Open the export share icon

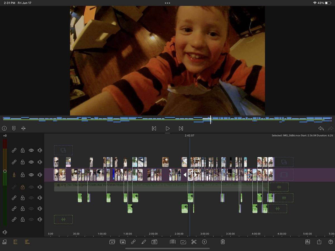[x=319, y=242]
